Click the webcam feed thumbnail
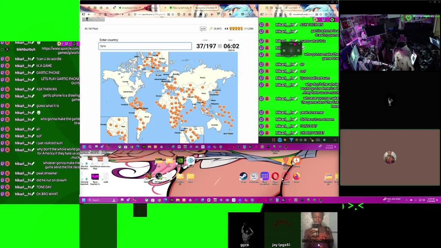 point(390,43)
